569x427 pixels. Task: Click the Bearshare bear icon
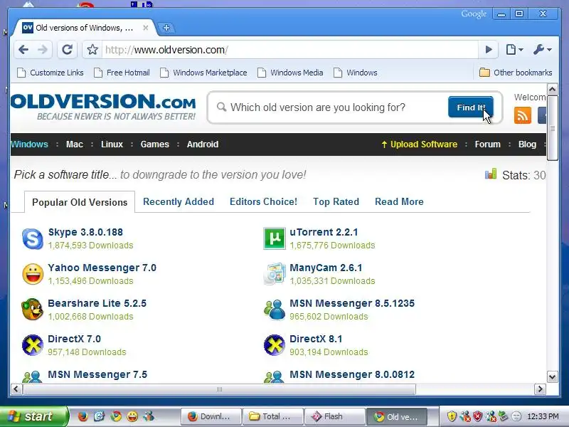tap(32, 310)
